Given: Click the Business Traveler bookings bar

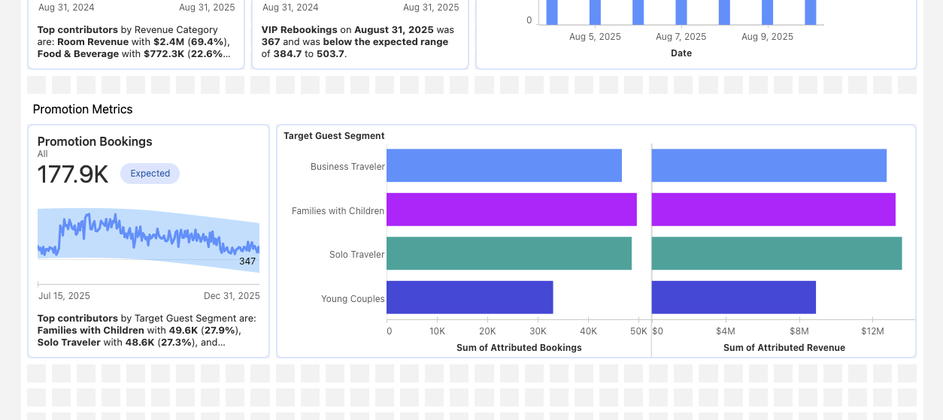Looking at the screenshot, I should click(504, 165).
